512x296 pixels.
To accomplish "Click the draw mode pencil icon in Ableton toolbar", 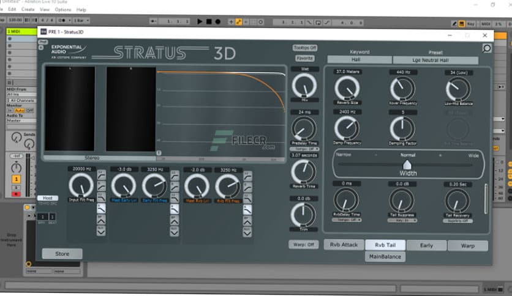I will click(454, 24).
